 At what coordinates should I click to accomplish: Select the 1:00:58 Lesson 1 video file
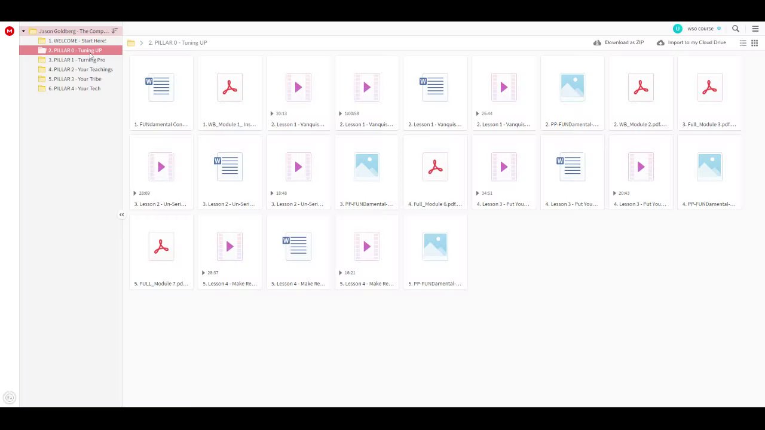(x=366, y=94)
